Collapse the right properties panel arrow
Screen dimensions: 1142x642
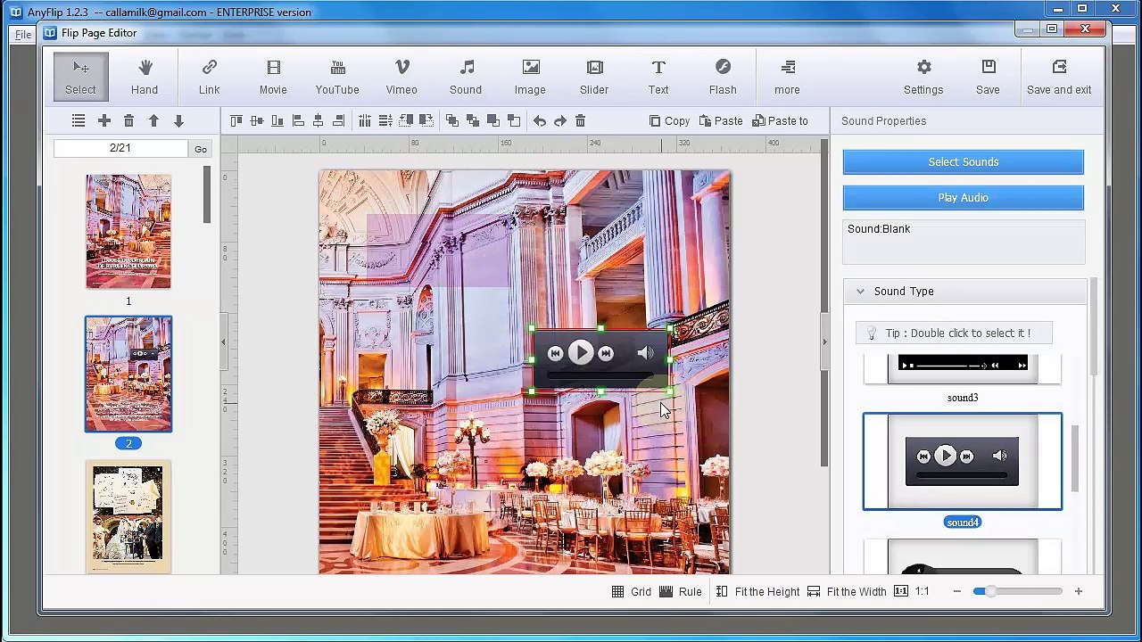click(824, 342)
